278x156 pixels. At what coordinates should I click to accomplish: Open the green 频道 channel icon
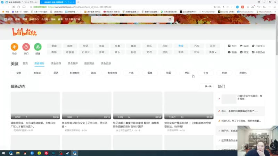click(x=38, y=47)
